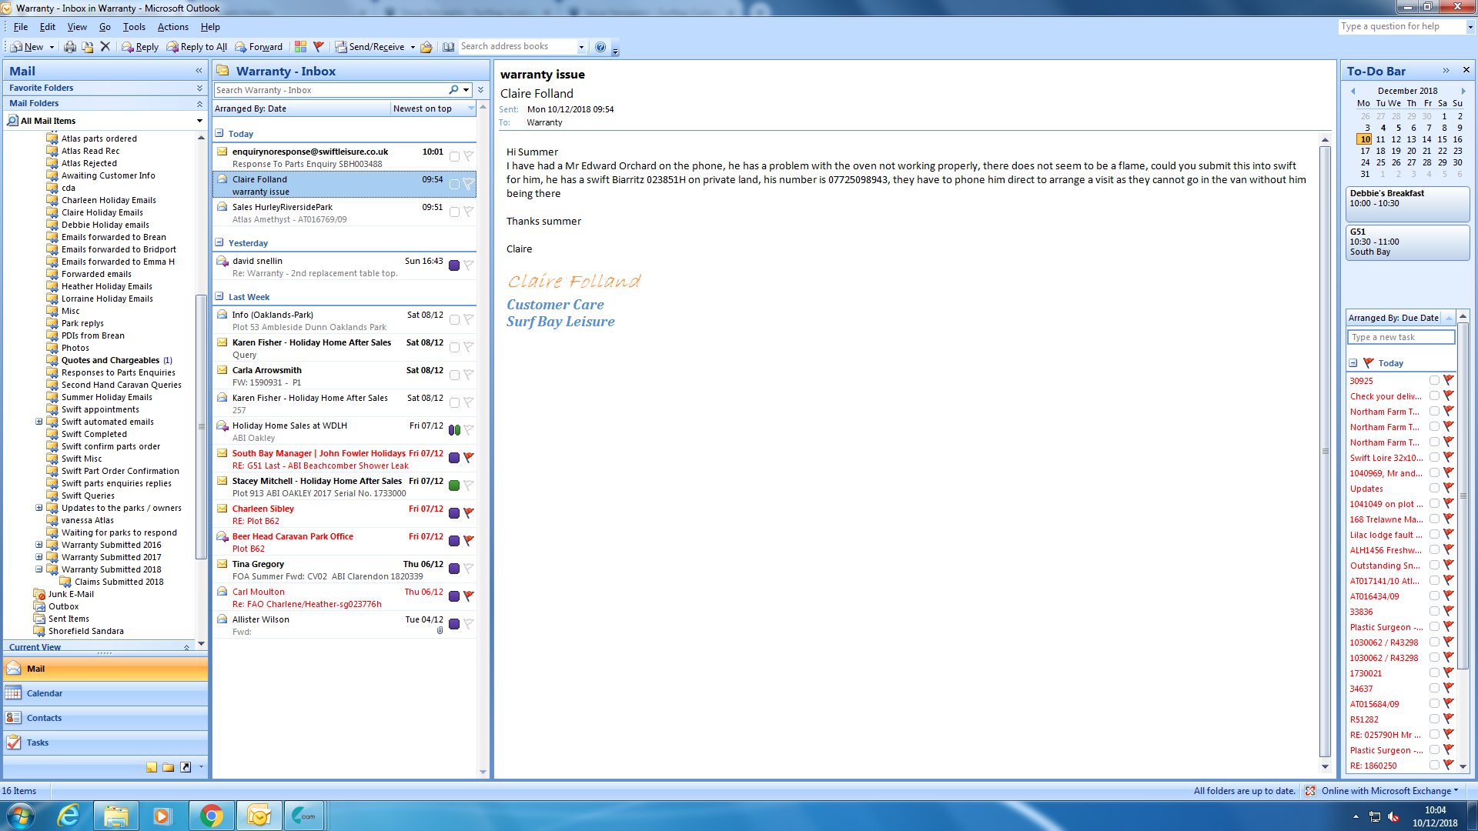
Task: Tick the checkbox for task 33836
Action: click(1434, 611)
